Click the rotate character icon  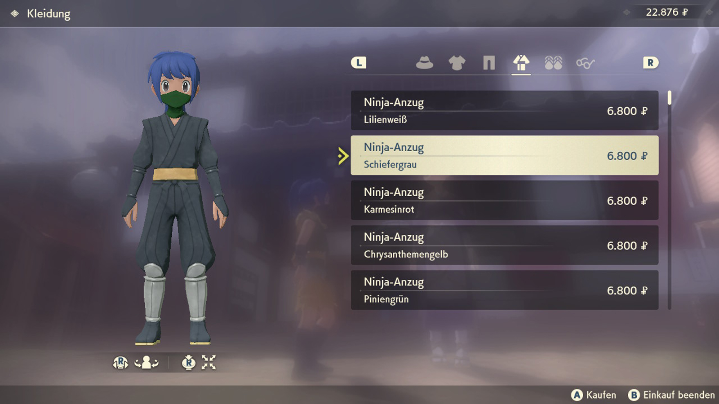(146, 362)
